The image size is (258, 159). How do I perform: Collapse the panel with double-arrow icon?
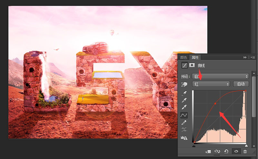click(x=245, y=57)
